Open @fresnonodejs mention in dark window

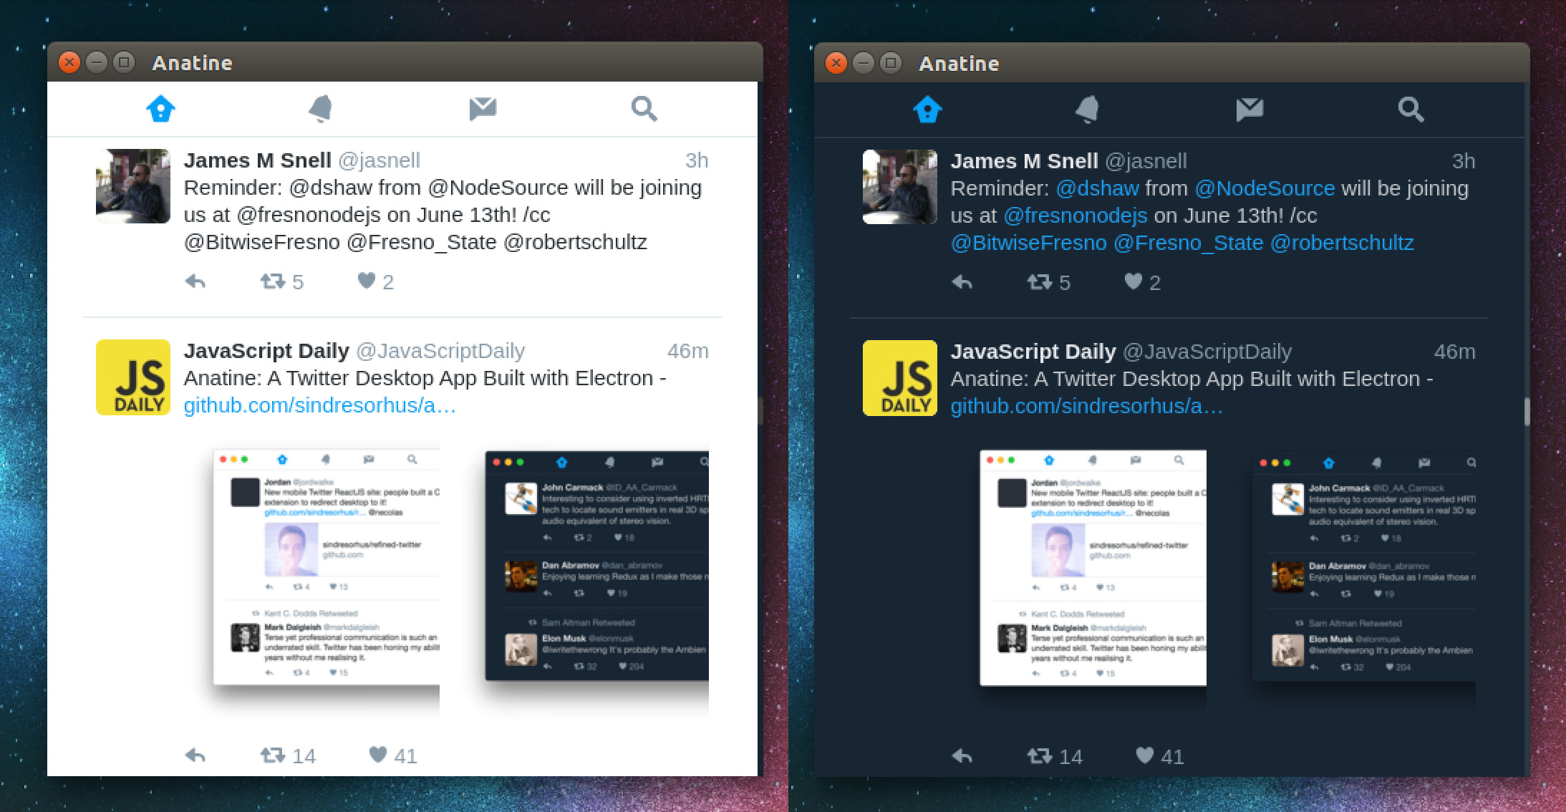tap(1076, 216)
